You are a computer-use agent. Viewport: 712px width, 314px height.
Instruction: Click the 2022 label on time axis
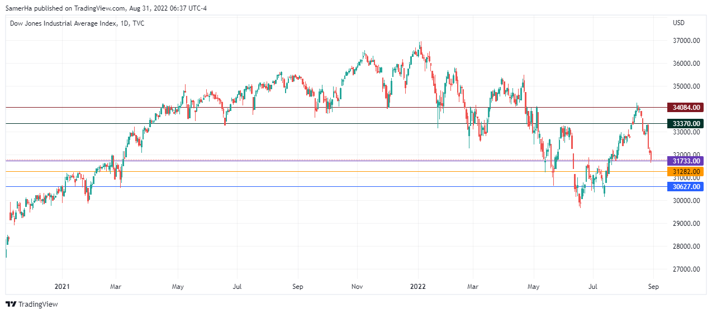[418, 287]
